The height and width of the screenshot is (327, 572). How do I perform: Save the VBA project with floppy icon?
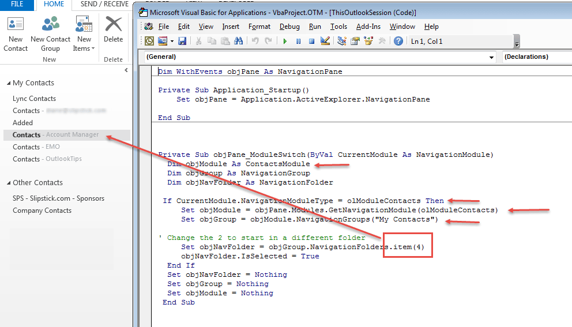pos(182,41)
